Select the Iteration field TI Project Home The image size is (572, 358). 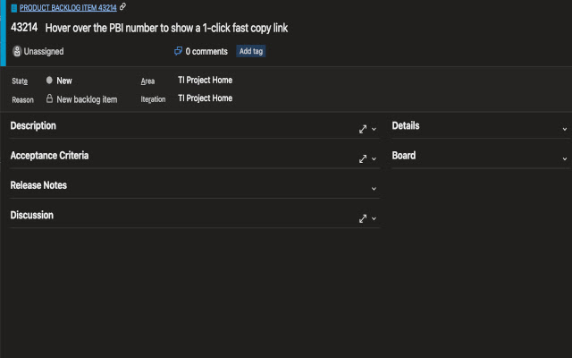[x=205, y=98]
